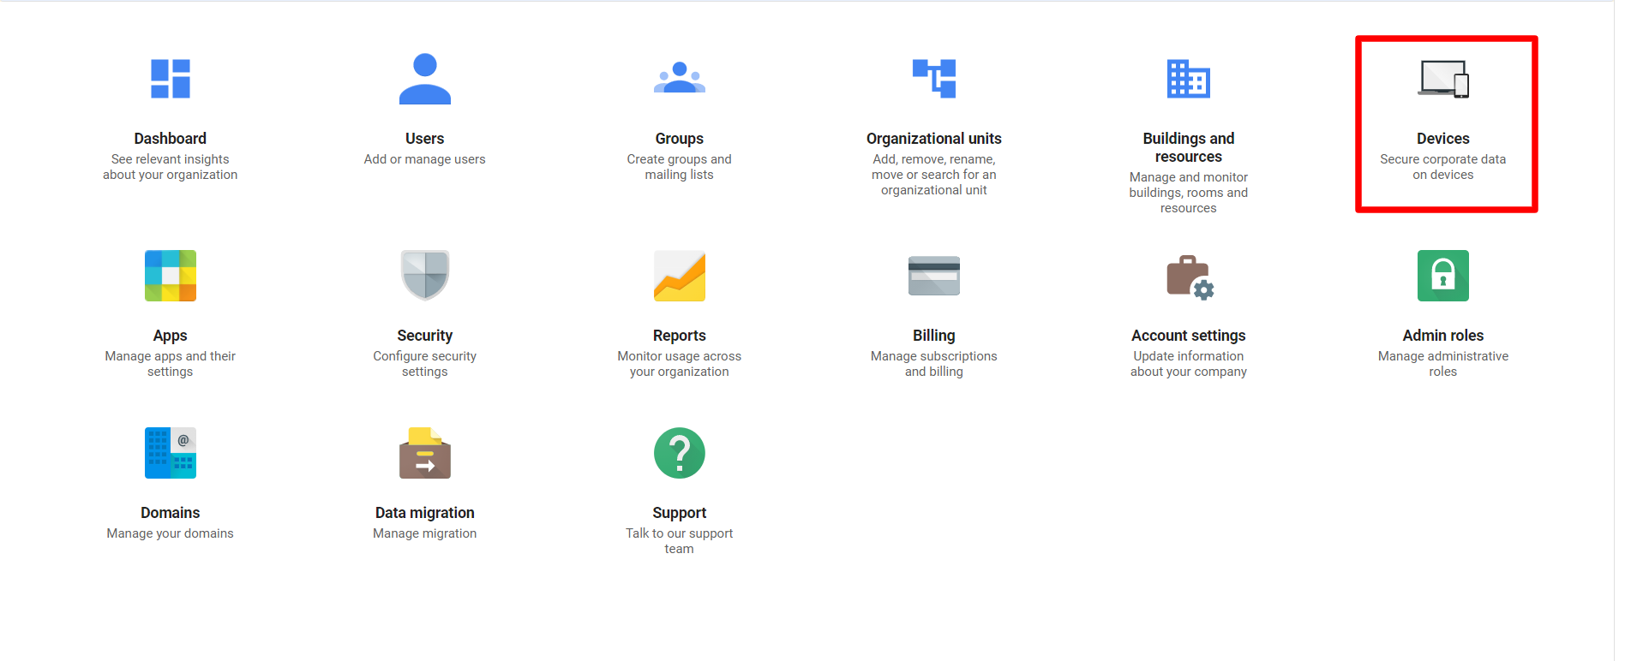Select the Billing credit card icon
The width and height of the screenshot is (1631, 661).
(934, 276)
